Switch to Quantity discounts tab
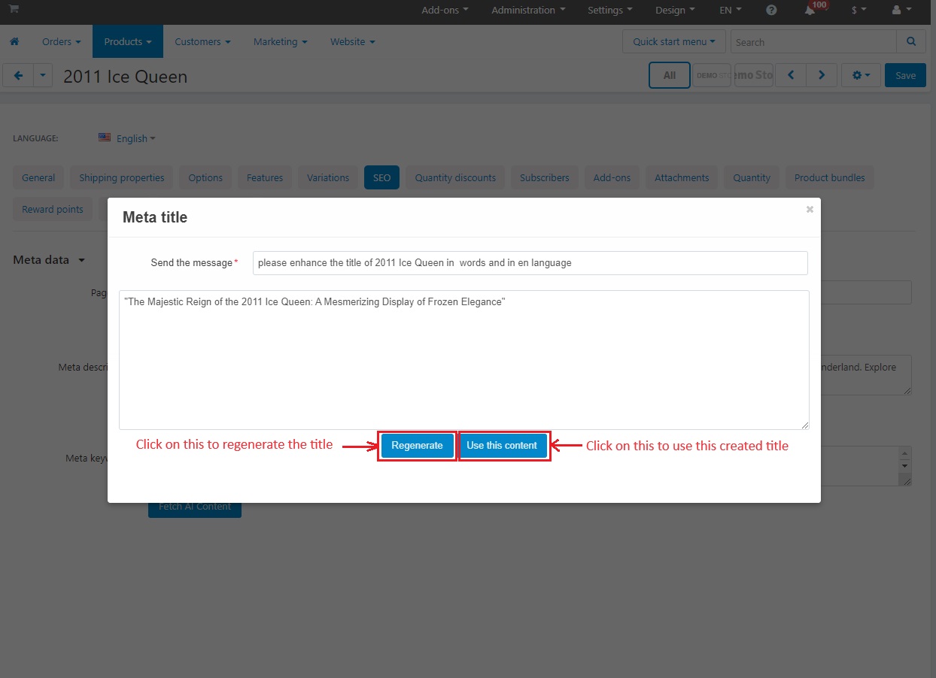Screen dimensions: 936x678 pyautogui.click(x=455, y=178)
